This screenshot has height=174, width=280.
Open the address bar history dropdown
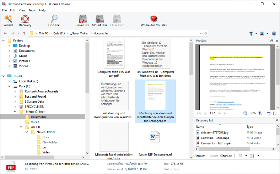200,33
